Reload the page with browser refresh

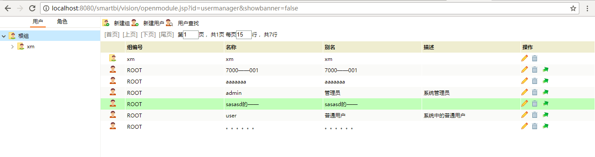click(32, 8)
